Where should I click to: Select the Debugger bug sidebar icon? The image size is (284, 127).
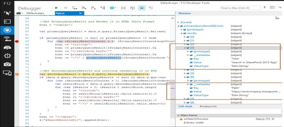click(7, 30)
